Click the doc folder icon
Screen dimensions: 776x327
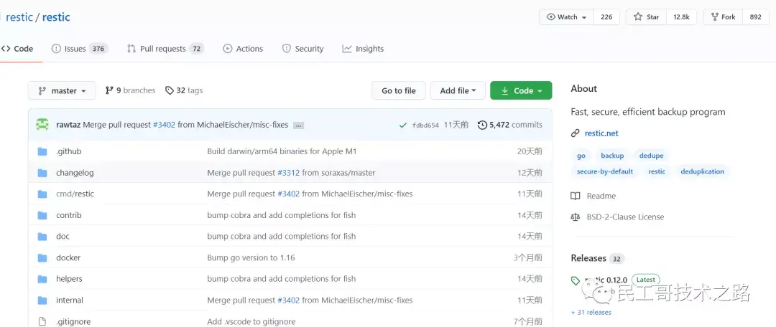(42, 237)
